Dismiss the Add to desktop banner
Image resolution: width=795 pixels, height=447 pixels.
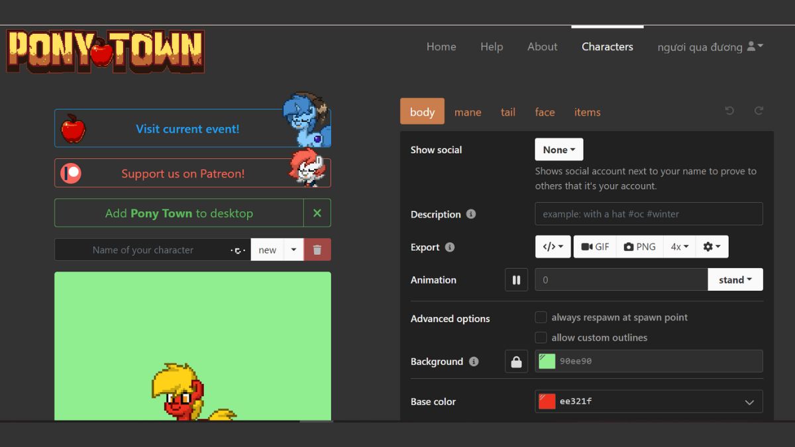(317, 213)
